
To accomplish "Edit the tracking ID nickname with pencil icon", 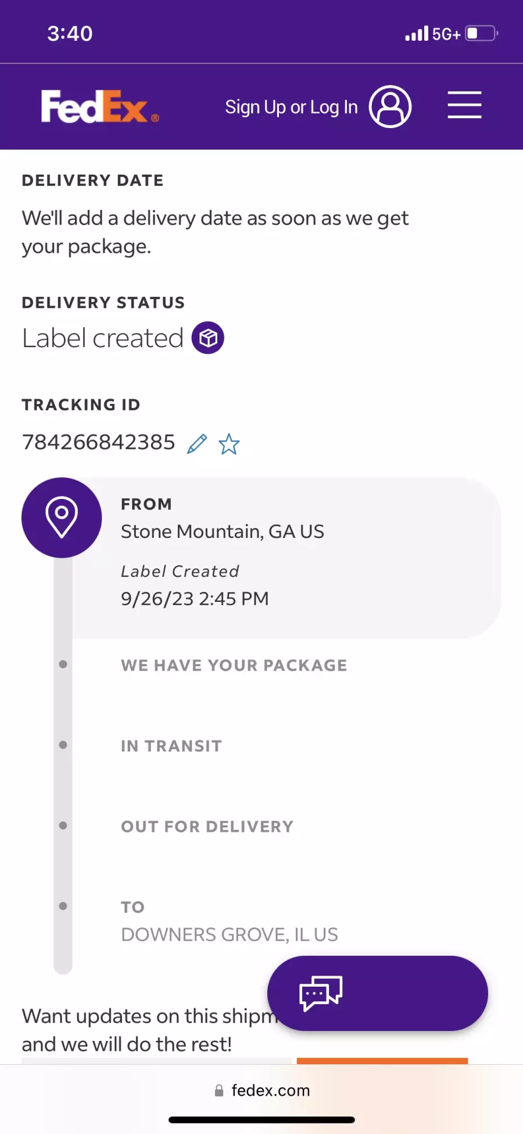I will point(197,444).
